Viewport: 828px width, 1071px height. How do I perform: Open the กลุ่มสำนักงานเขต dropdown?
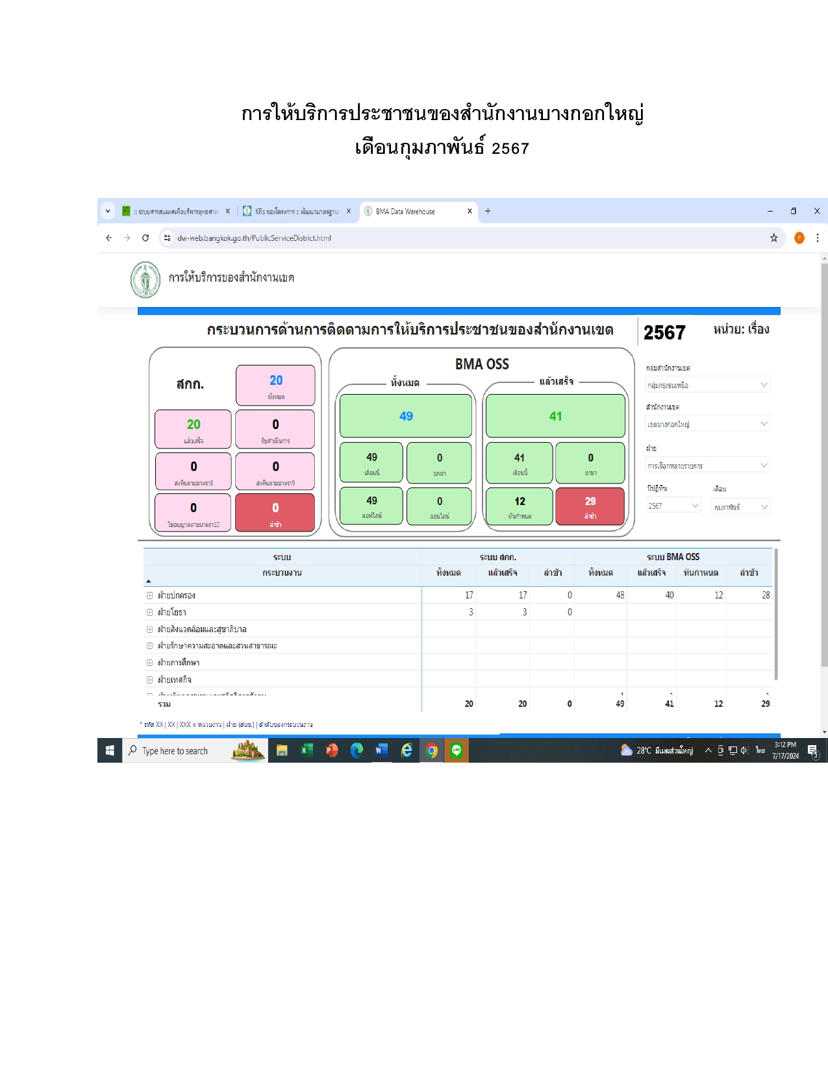pyautogui.click(x=707, y=385)
